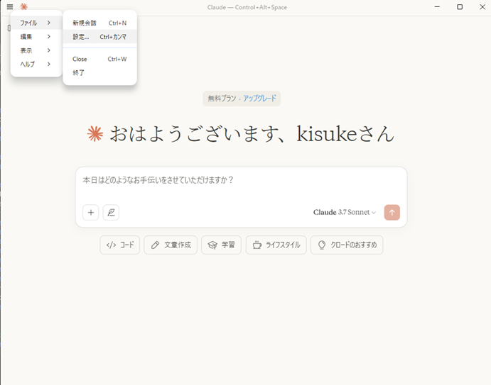Select the 学習 learning chip
This screenshot has height=385, width=491.
[221, 245]
